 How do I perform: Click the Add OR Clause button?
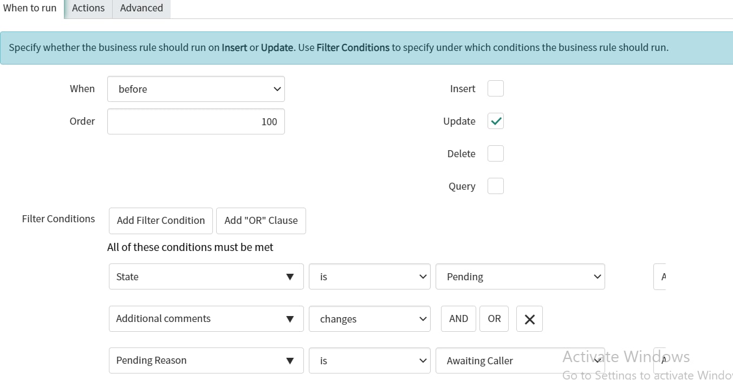coord(261,221)
